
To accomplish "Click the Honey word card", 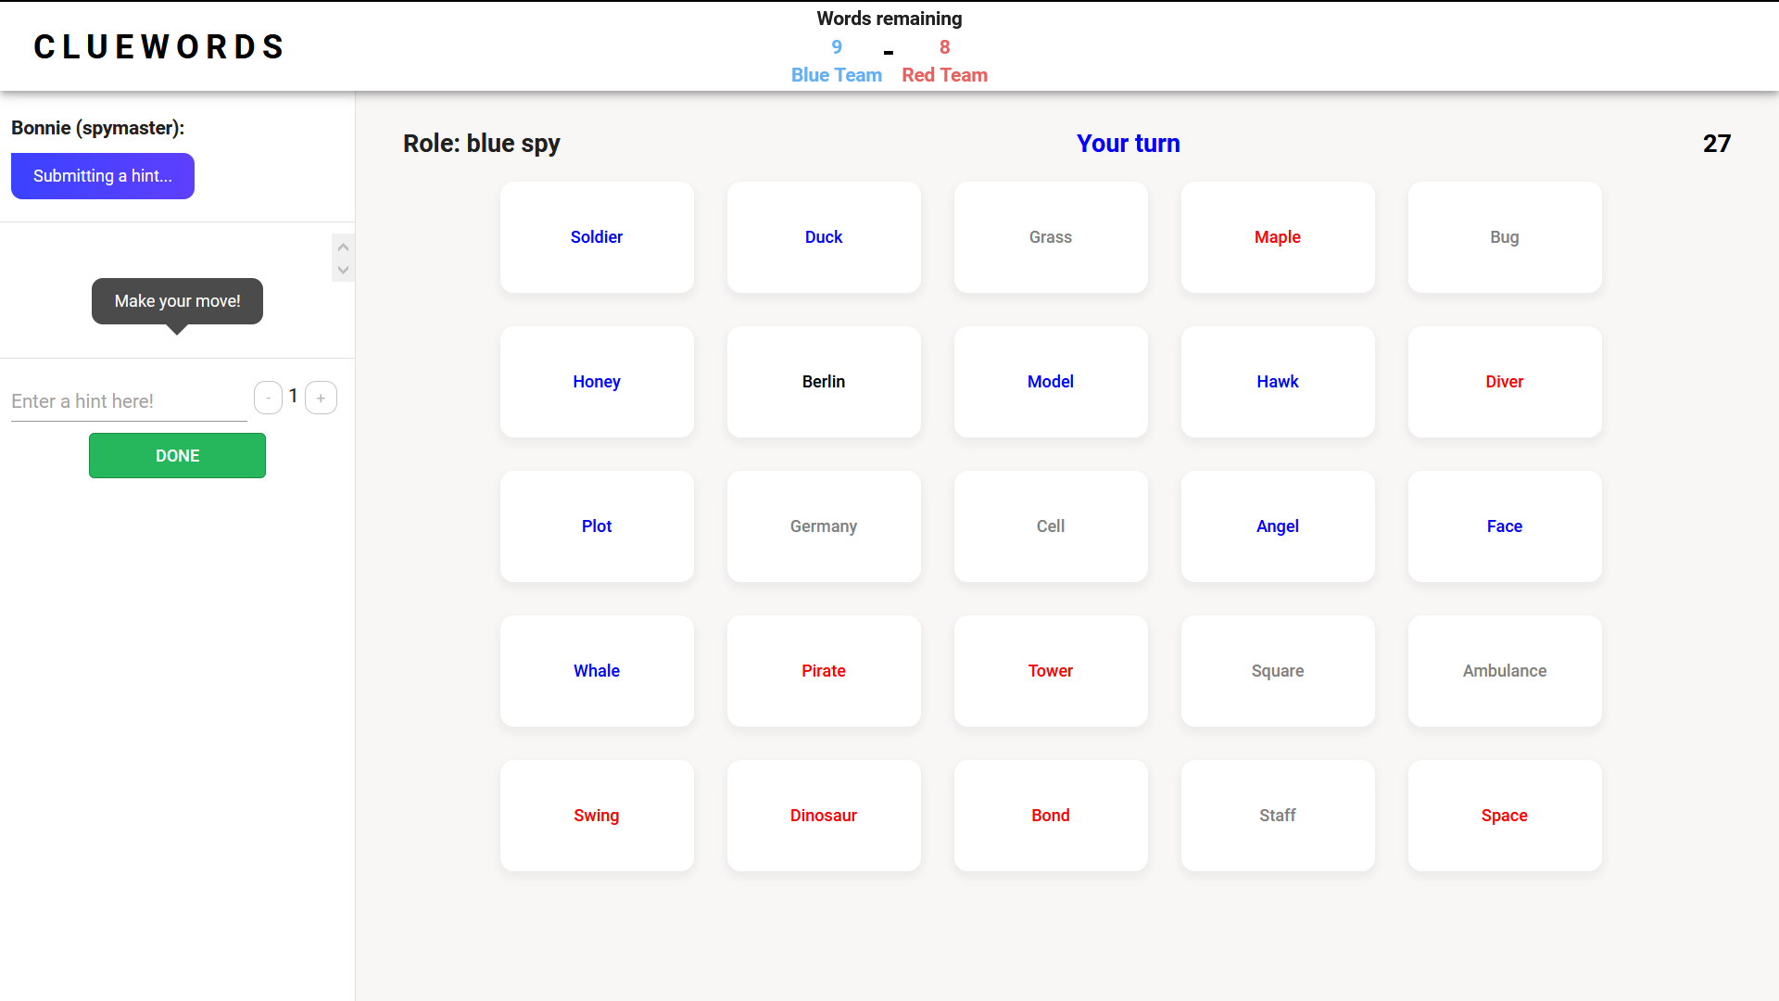I will tap(597, 382).
